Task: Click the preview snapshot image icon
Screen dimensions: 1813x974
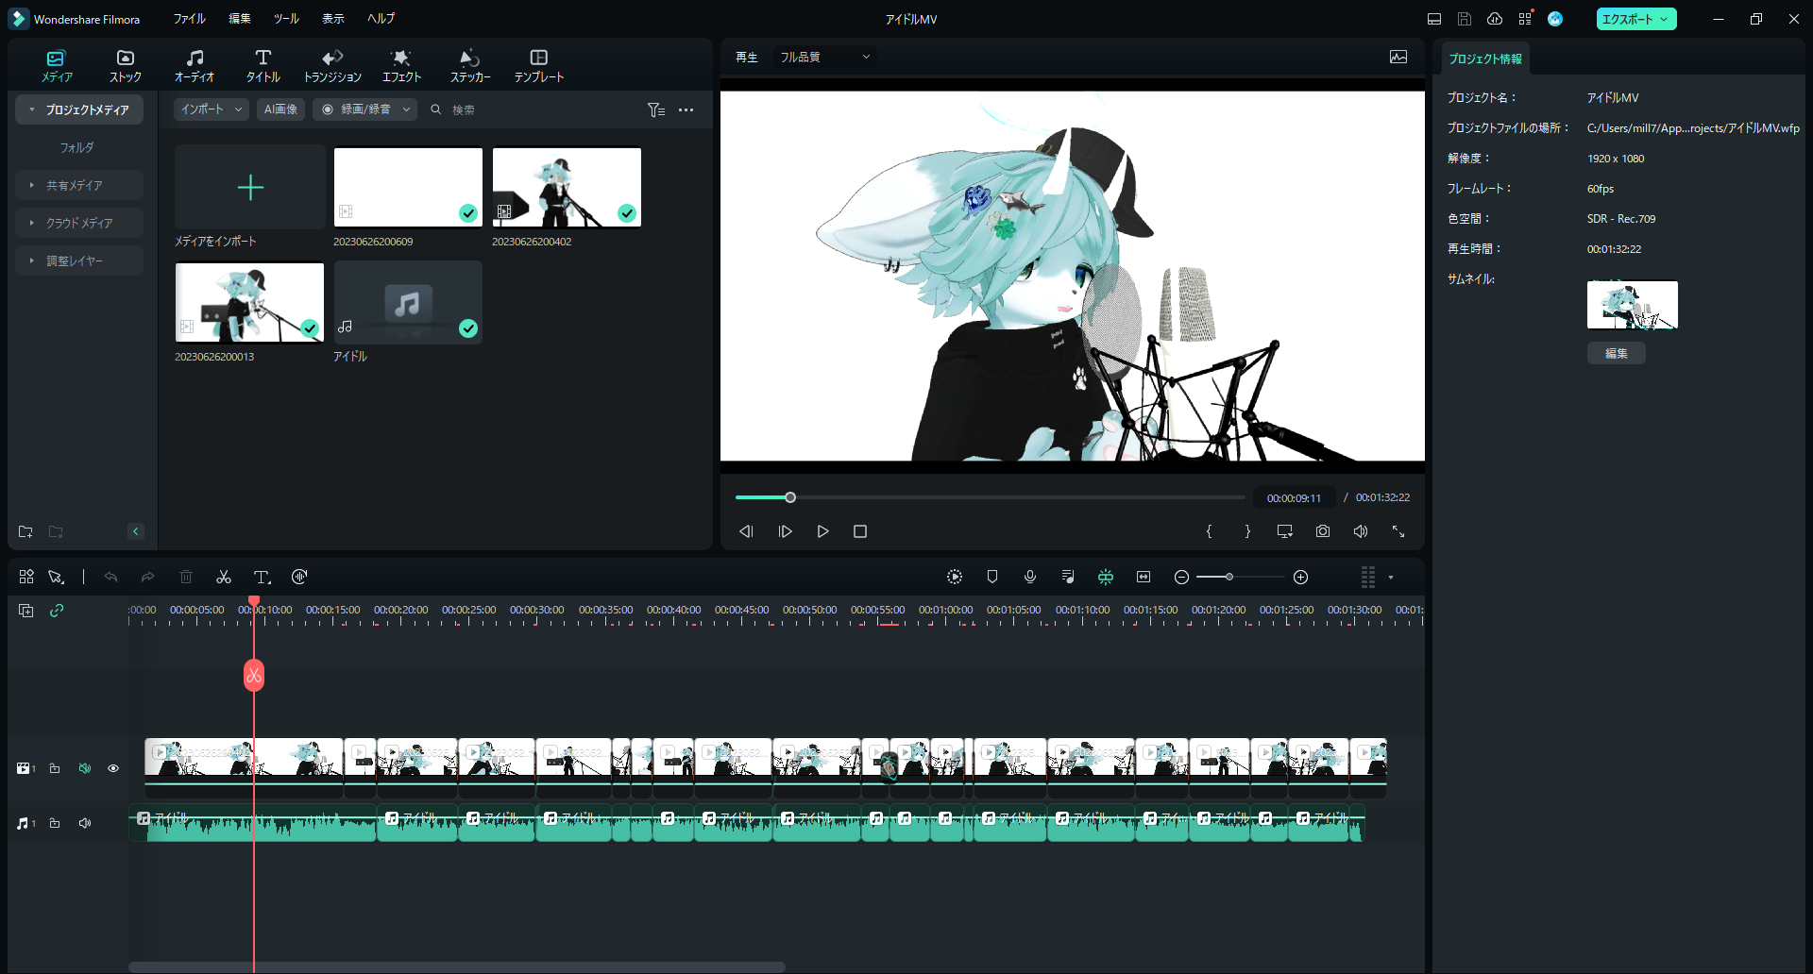Action: [x=1398, y=57]
